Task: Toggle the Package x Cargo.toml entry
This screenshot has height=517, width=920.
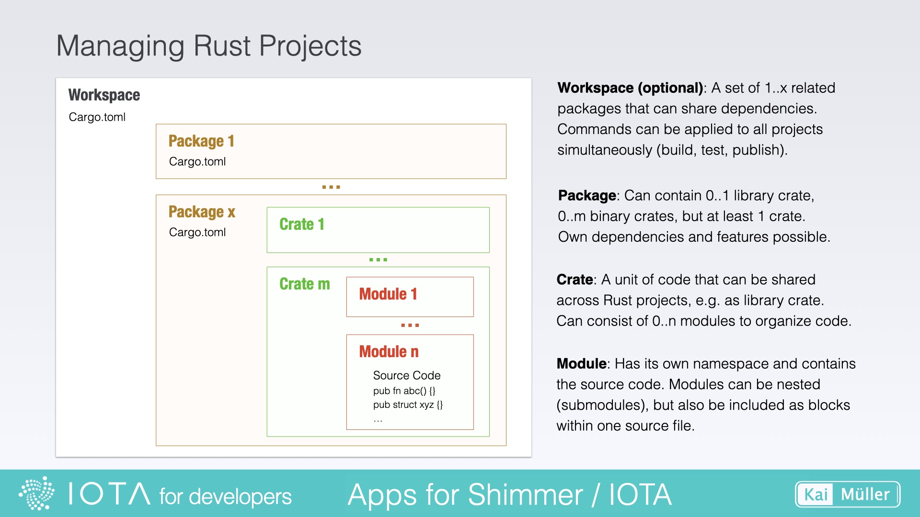Action: pos(197,233)
